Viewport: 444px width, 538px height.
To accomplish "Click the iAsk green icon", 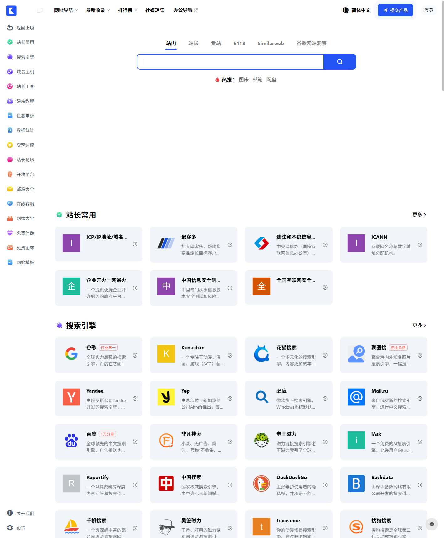I will pos(356,440).
